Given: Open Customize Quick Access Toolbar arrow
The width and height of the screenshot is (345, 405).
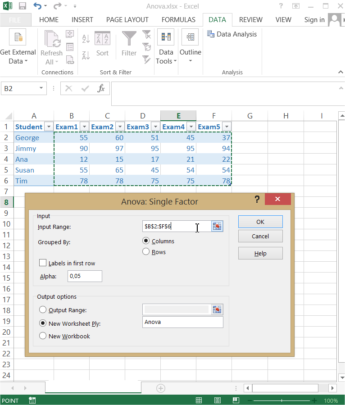Looking at the screenshot, I should 75,6.
